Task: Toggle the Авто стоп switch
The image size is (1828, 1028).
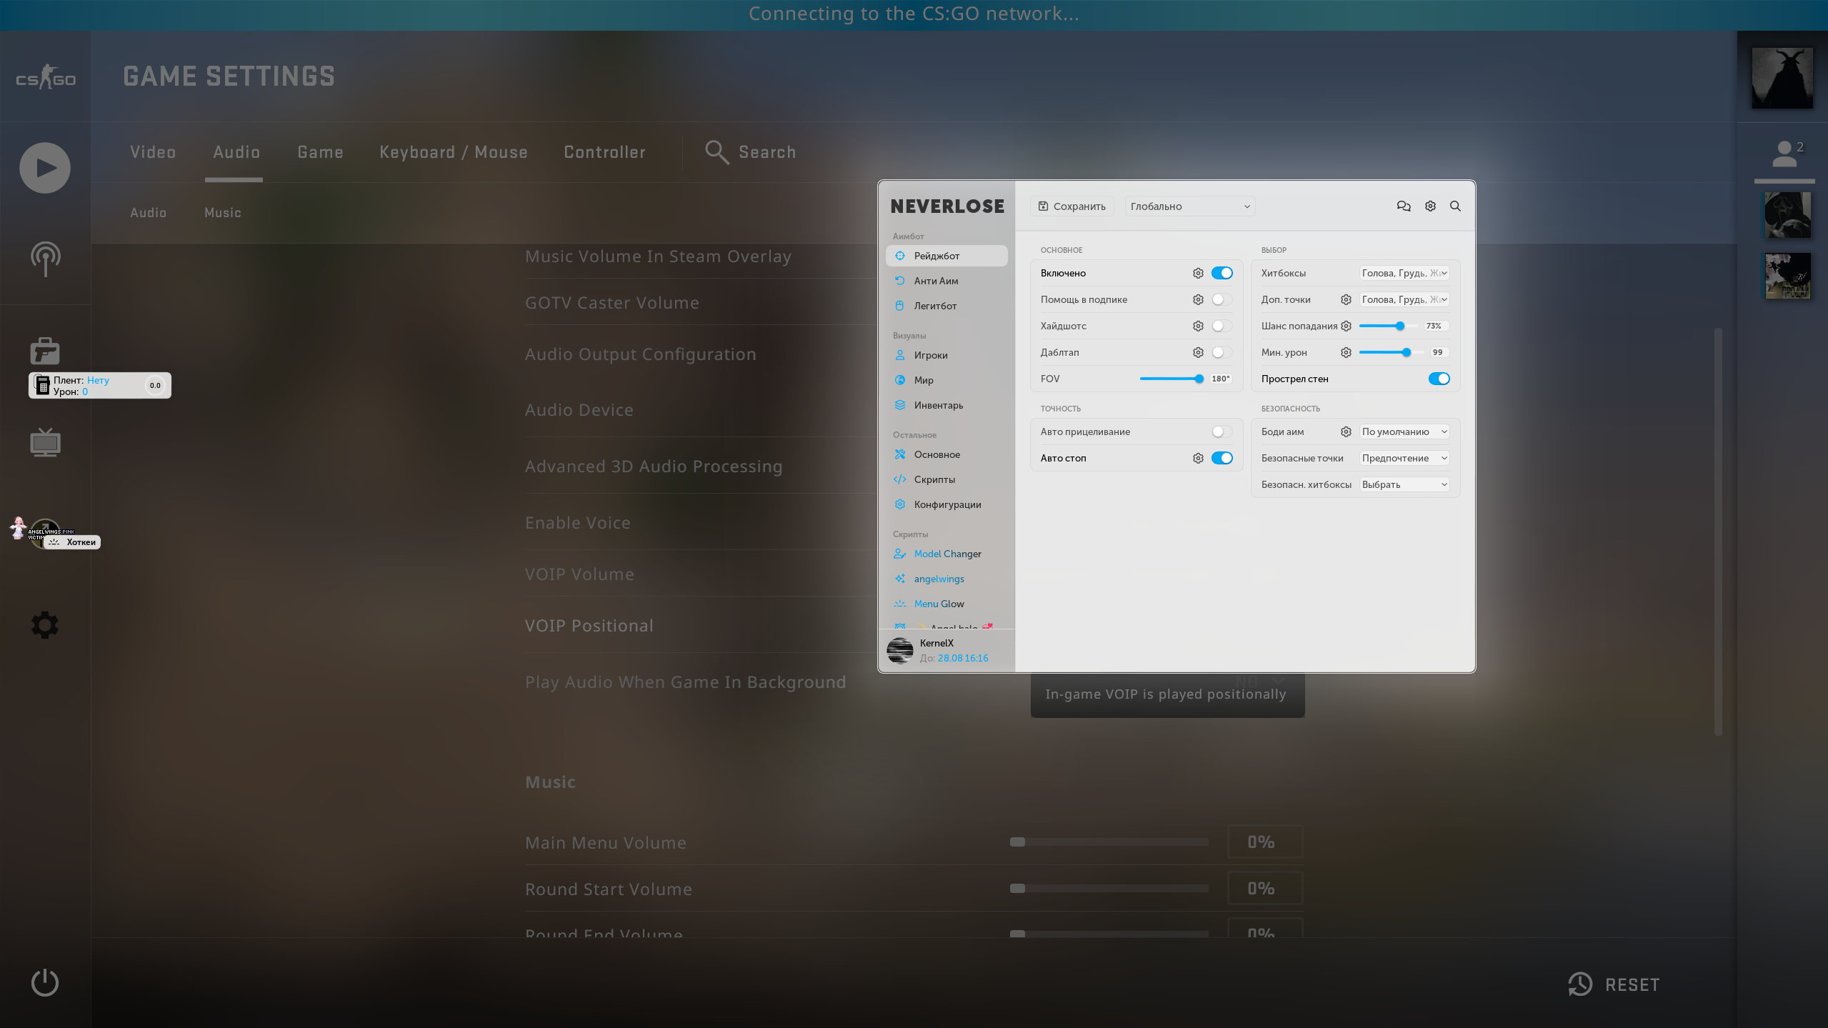Action: 1222,458
